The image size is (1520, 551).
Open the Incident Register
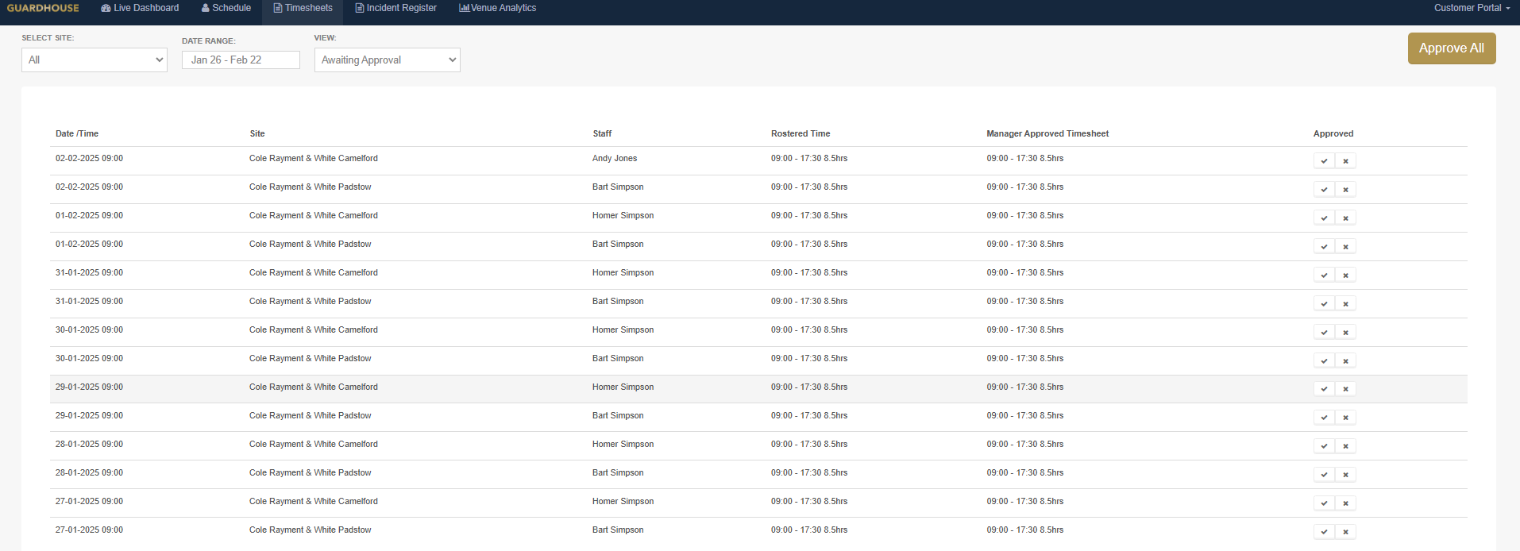click(x=395, y=8)
